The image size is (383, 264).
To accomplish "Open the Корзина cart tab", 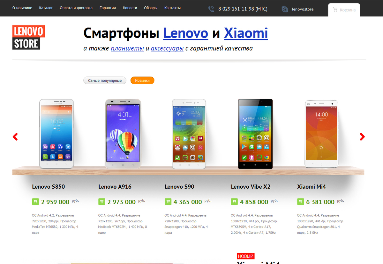I will [x=344, y=10].
